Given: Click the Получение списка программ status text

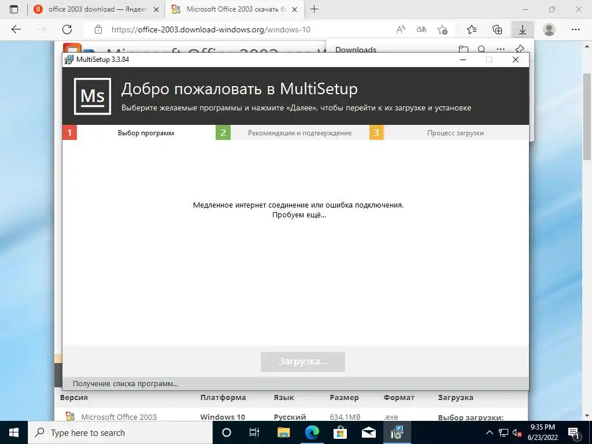Looking at the screenshot, I should 125,384.
